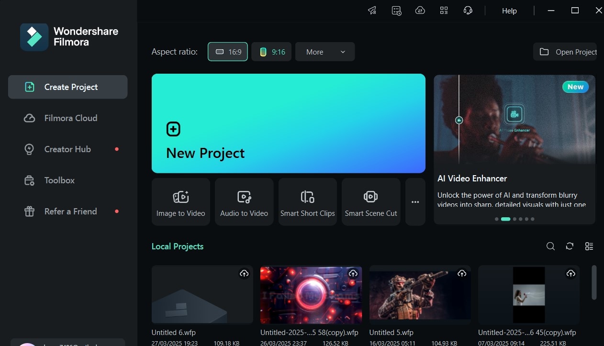
Task: Click the before/after comparison handle in the banner
Action: [x=459, y=120]
